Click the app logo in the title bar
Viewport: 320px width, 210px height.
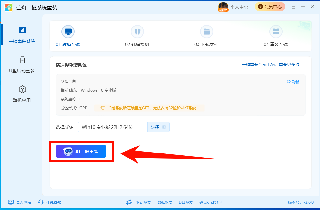pos(9,8)
